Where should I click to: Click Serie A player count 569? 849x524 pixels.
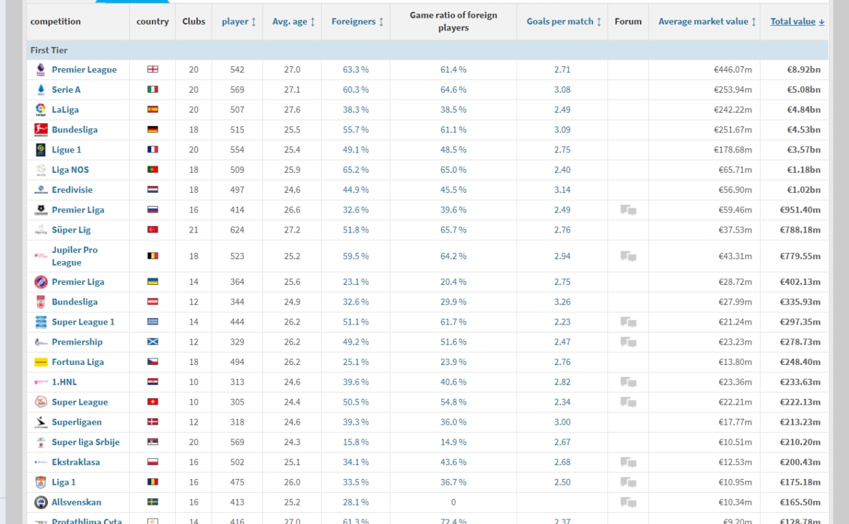click(x=237, y=89)
